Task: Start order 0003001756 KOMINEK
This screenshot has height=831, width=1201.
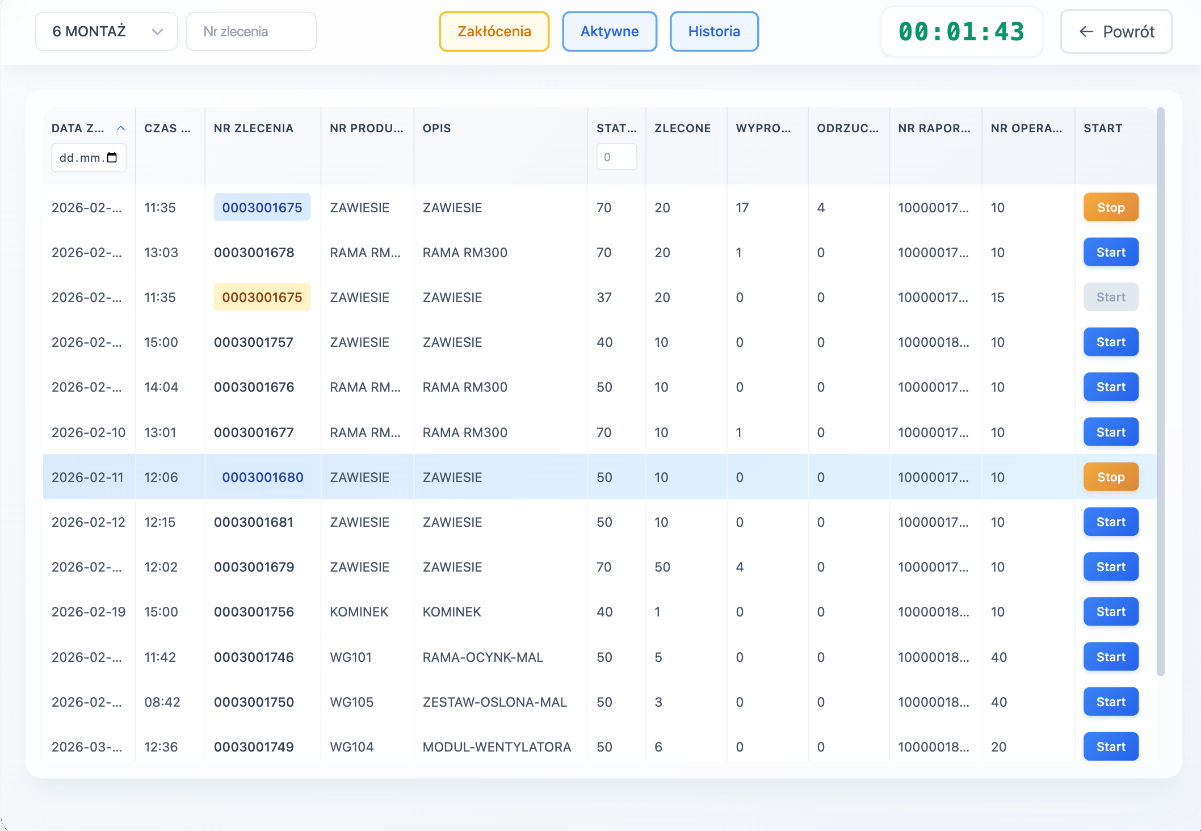Action: [x=1110, y=611]
